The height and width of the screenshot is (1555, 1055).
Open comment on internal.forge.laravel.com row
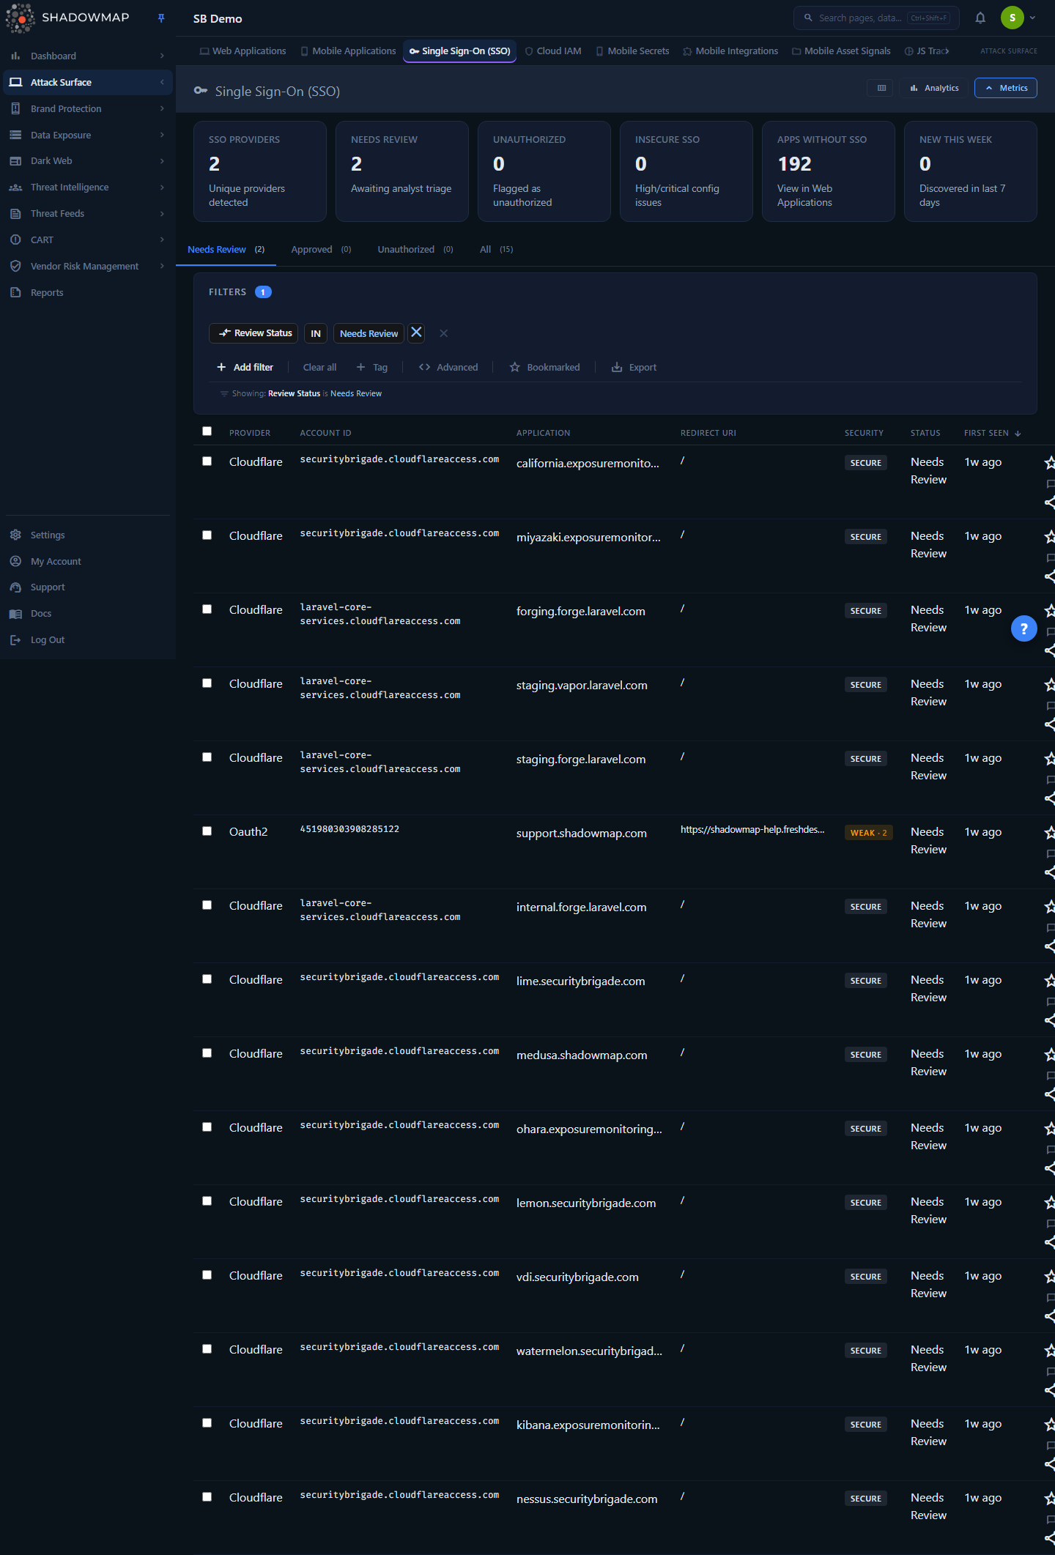[x=1051, y=928]
